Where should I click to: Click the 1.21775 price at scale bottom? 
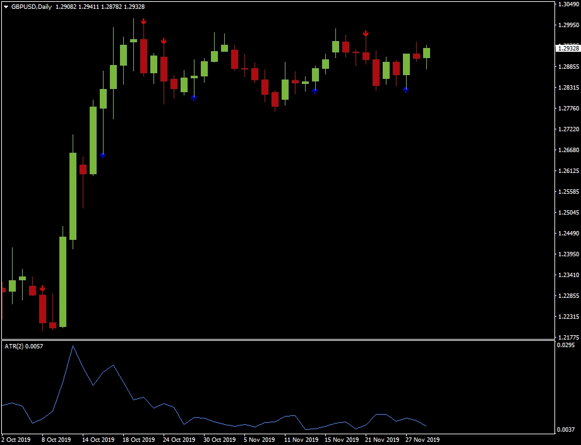[568, 338]
